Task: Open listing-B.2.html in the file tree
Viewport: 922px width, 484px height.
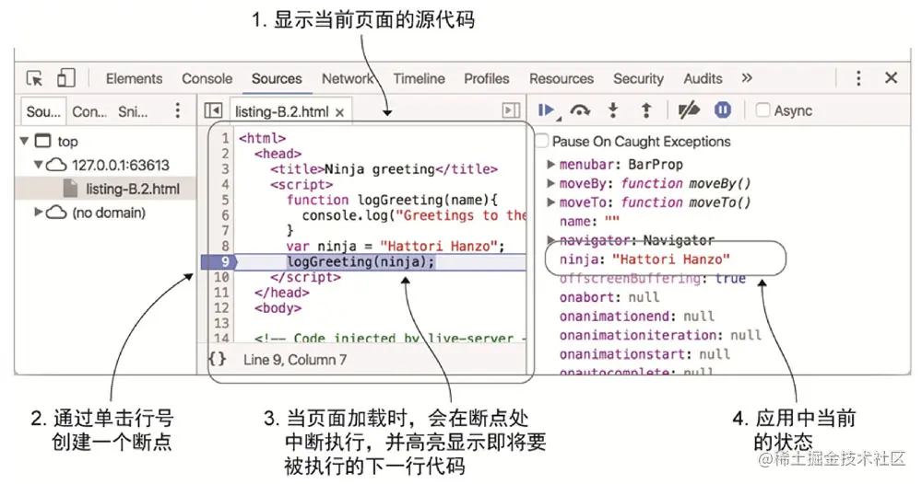Action: [133, 189]
